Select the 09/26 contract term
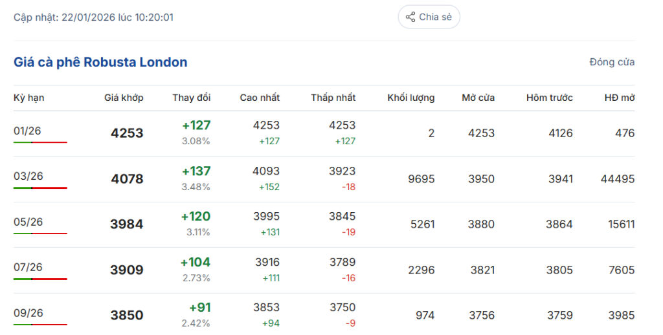Screen dimensions: 663x335 (x=28, y=313)
